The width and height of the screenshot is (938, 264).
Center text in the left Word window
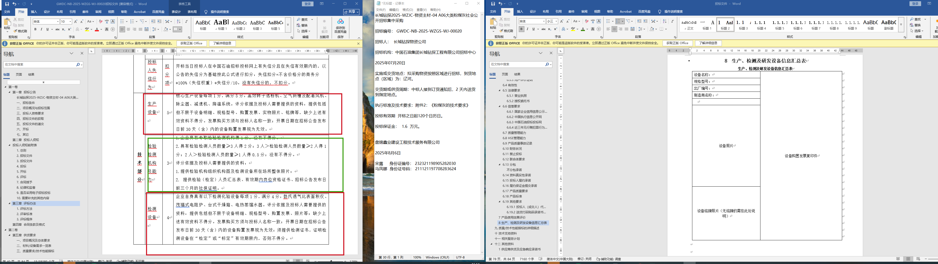pyautogui.click(x=129, y=30)
